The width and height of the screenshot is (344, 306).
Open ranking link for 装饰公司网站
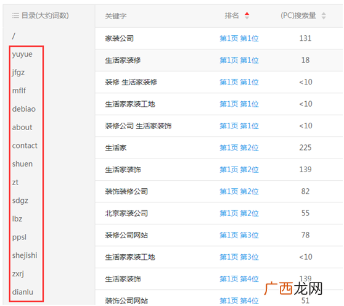point(239,300)
